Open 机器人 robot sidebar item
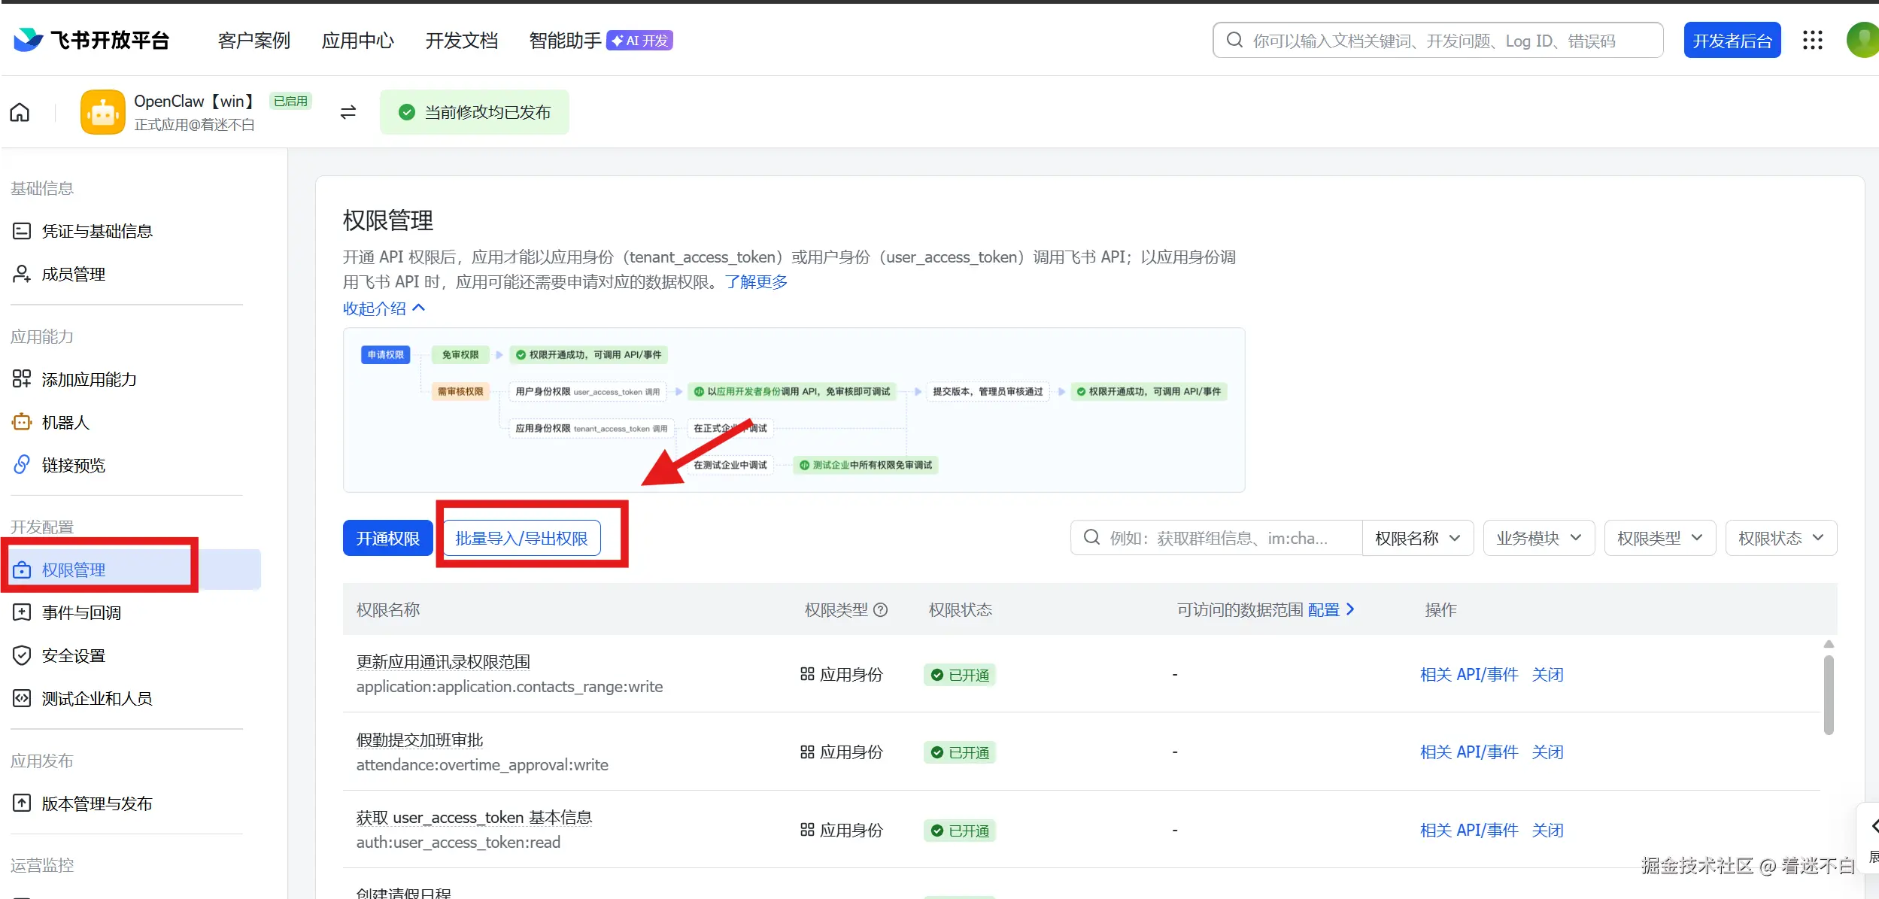 coord(65,423)
